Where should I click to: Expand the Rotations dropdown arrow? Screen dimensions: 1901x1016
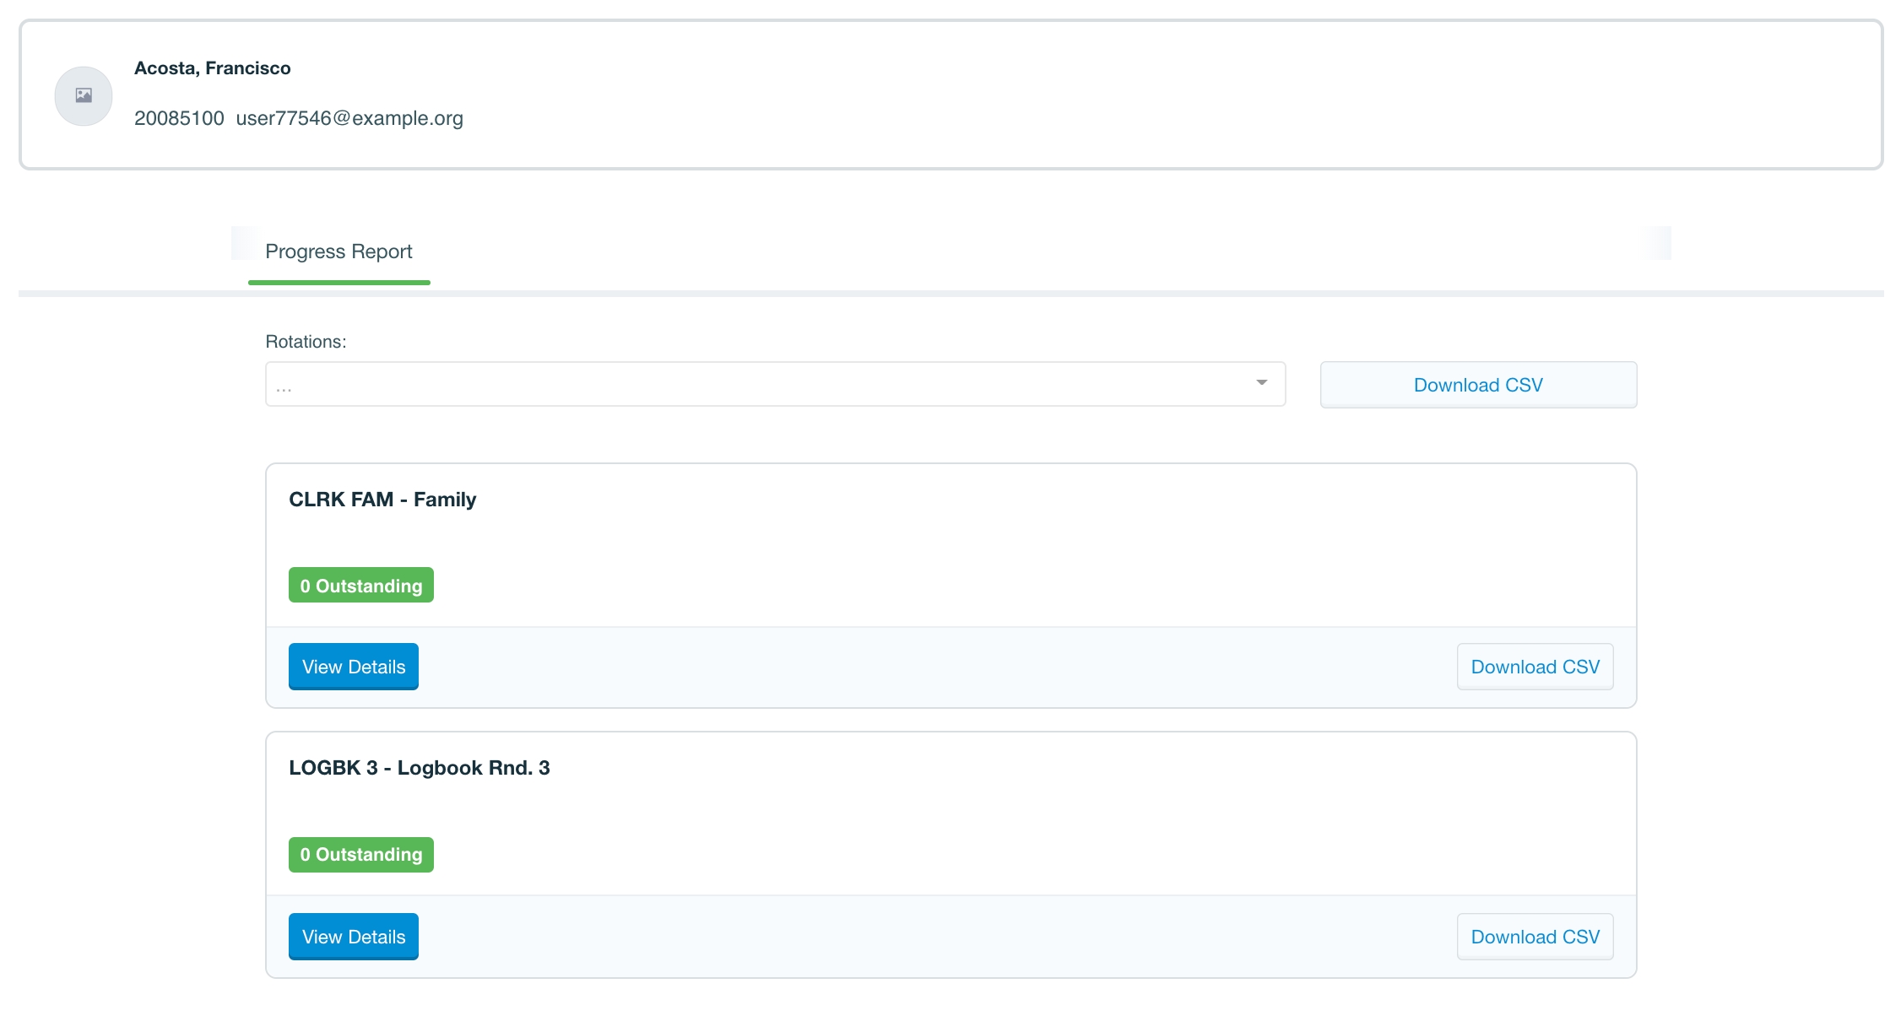tap(1261, 383)
